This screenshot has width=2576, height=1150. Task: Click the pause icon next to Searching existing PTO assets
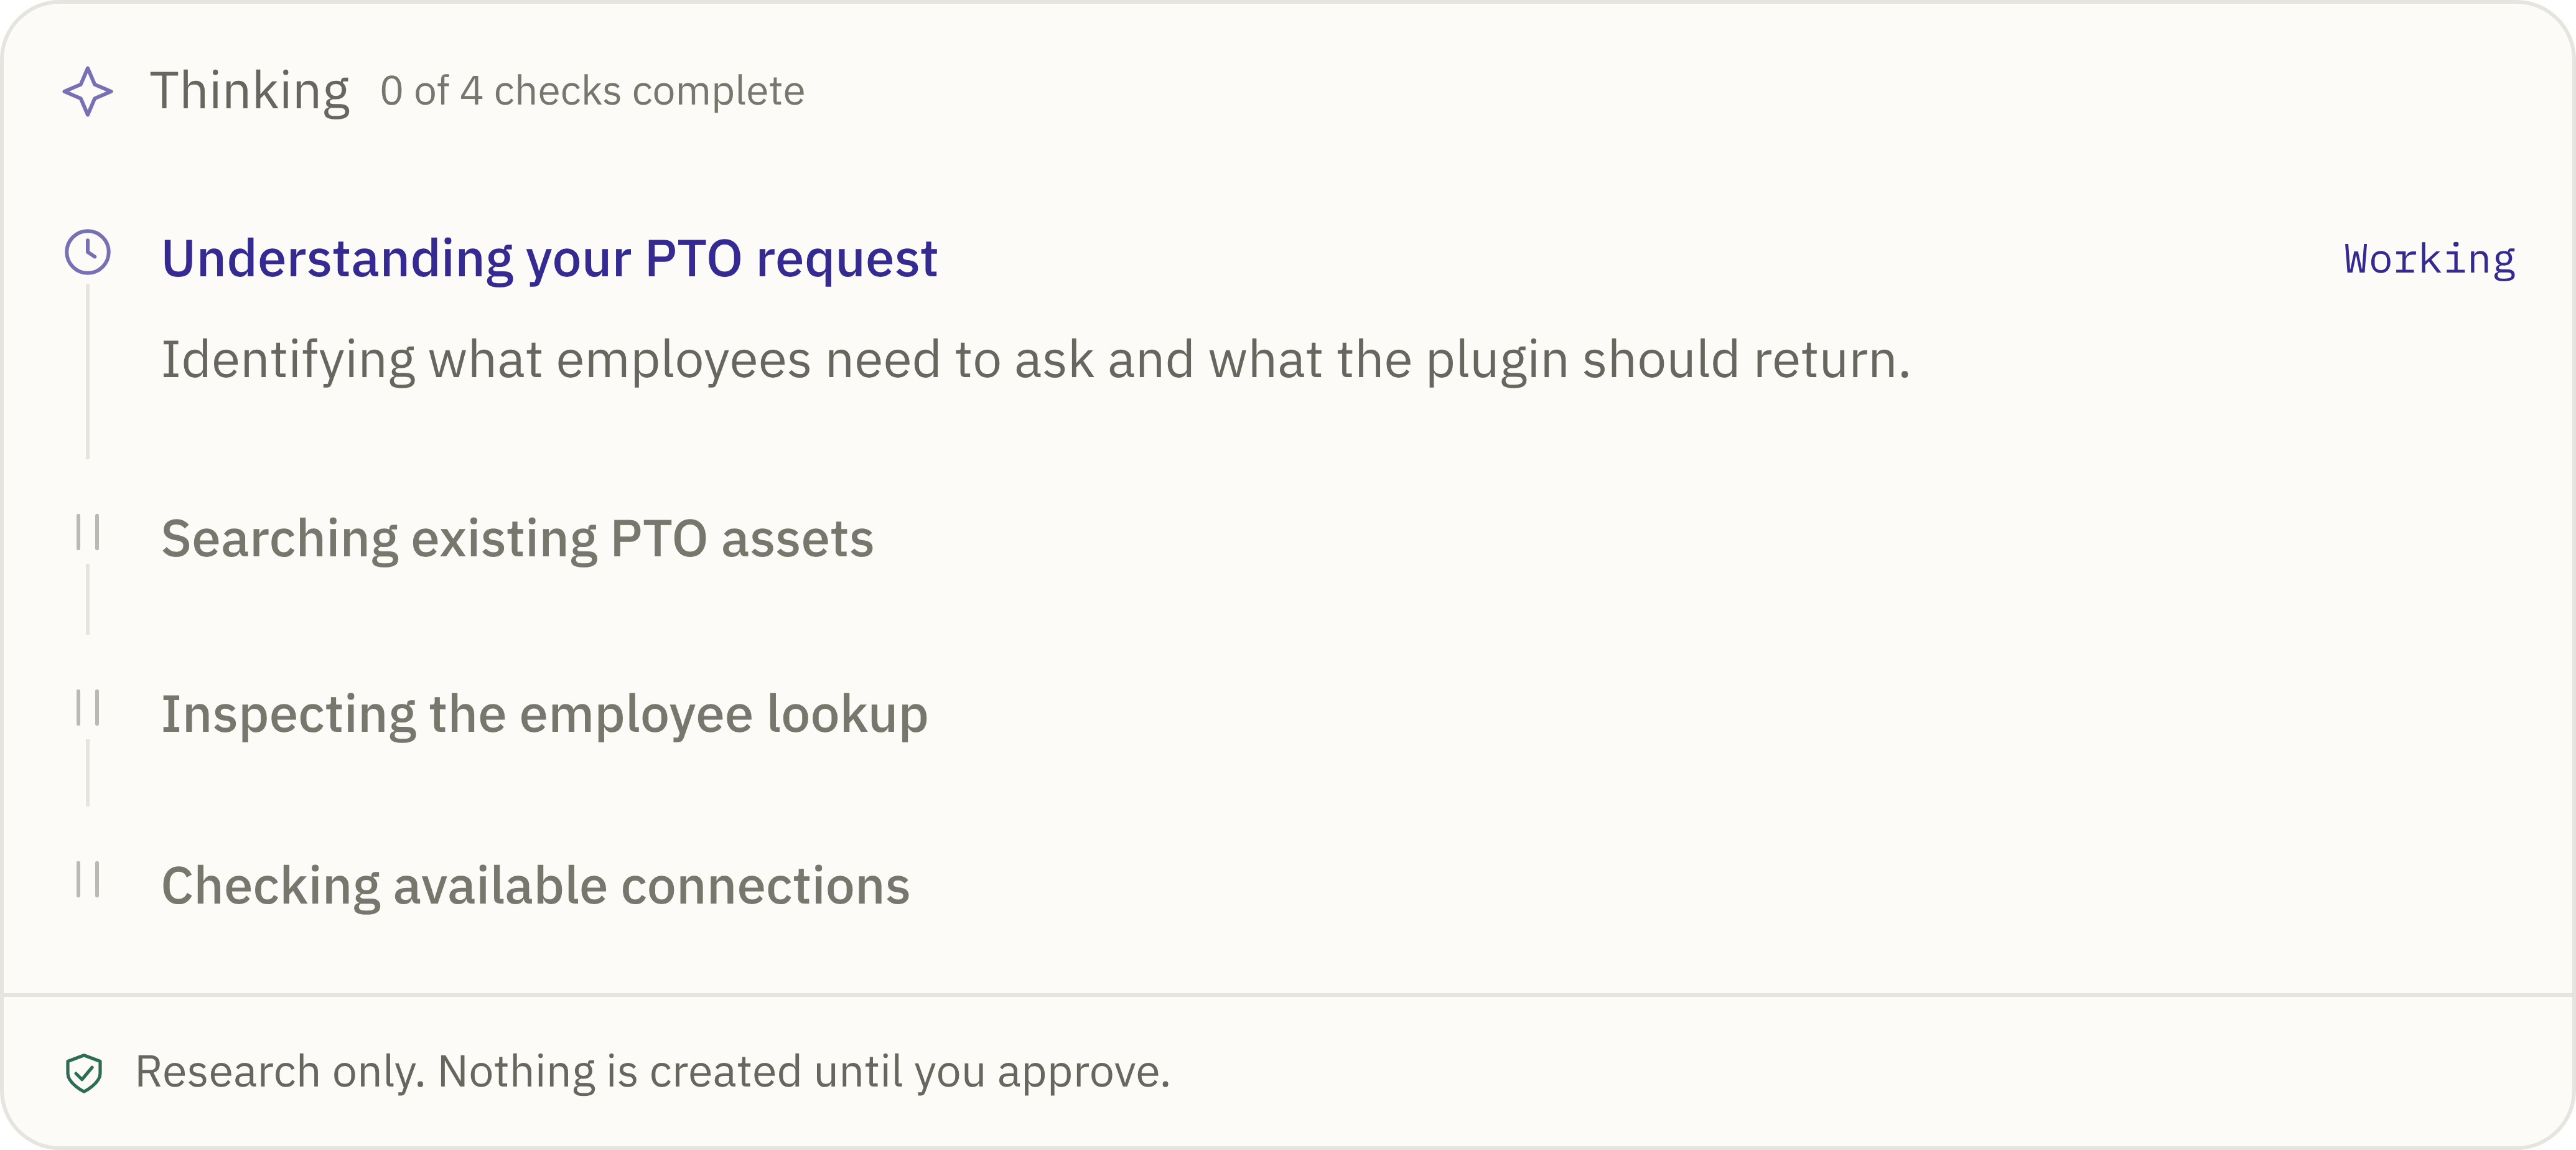[x=88, y=533]
